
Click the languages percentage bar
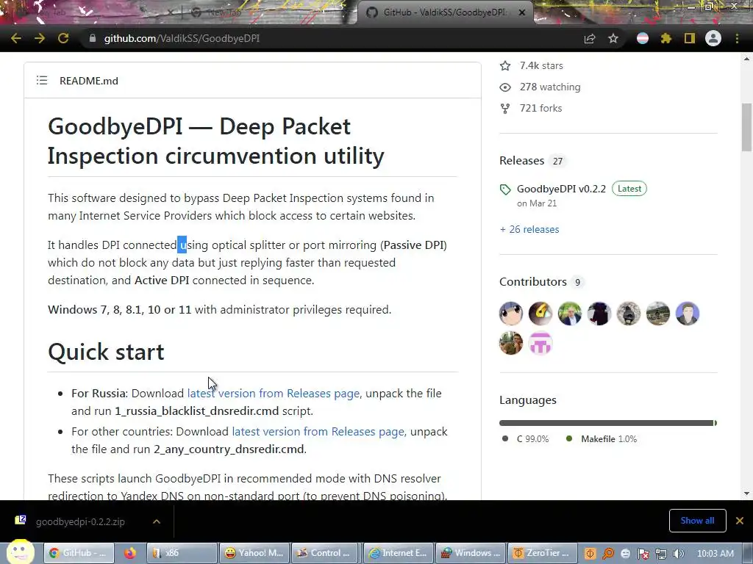click(x=608, y=423)
